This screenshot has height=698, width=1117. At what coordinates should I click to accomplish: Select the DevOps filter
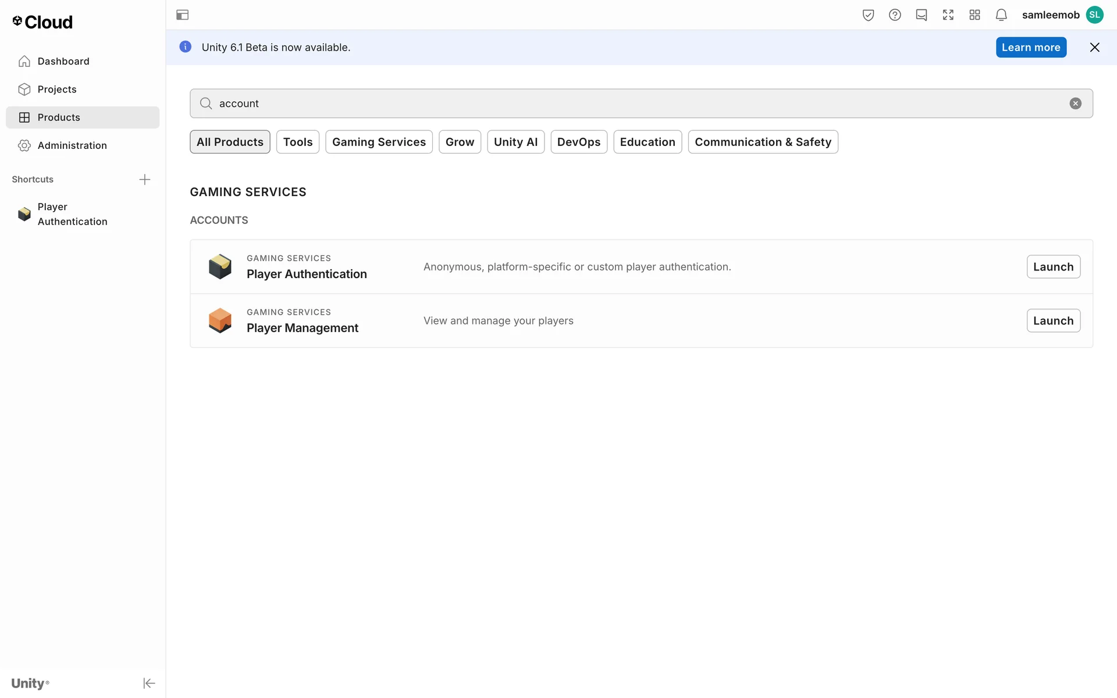578,142
